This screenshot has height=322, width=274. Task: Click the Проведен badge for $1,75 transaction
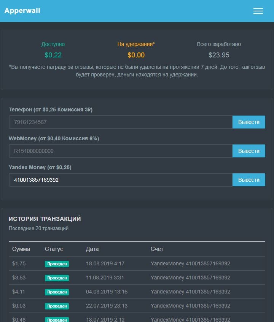57,264
